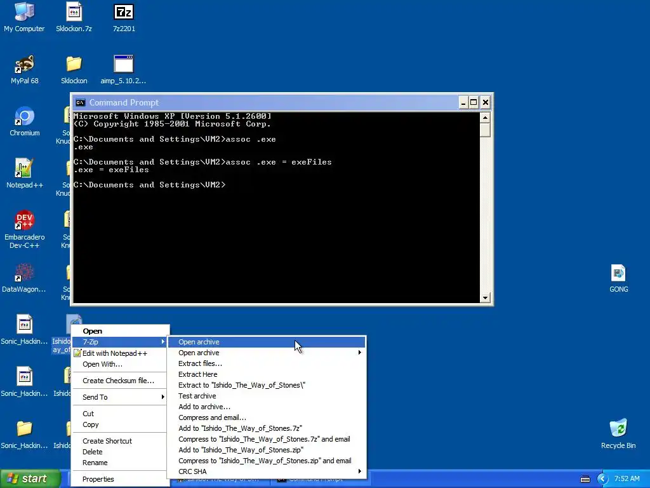The height and width of the screenshot is (488, 650).
Task: Expand the CRC SHA submenu
Action: (267, 471)
